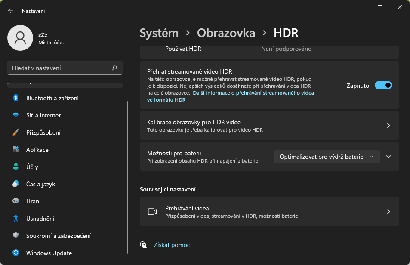
Task: Click the Windows Update sync icon
Action: pyautogui.click(x=16, y=253)
